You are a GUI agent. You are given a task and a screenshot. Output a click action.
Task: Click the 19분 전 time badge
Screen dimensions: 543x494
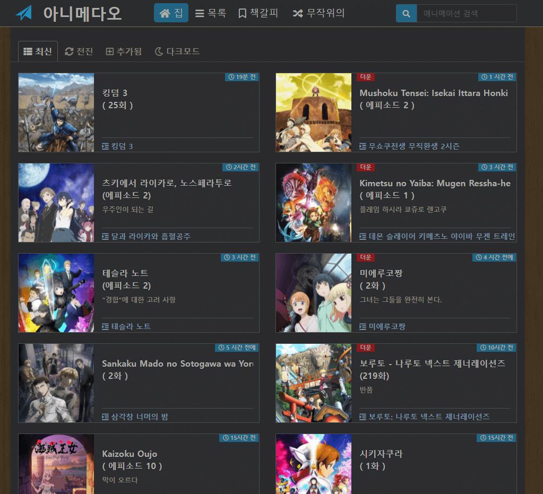(242, 77)
